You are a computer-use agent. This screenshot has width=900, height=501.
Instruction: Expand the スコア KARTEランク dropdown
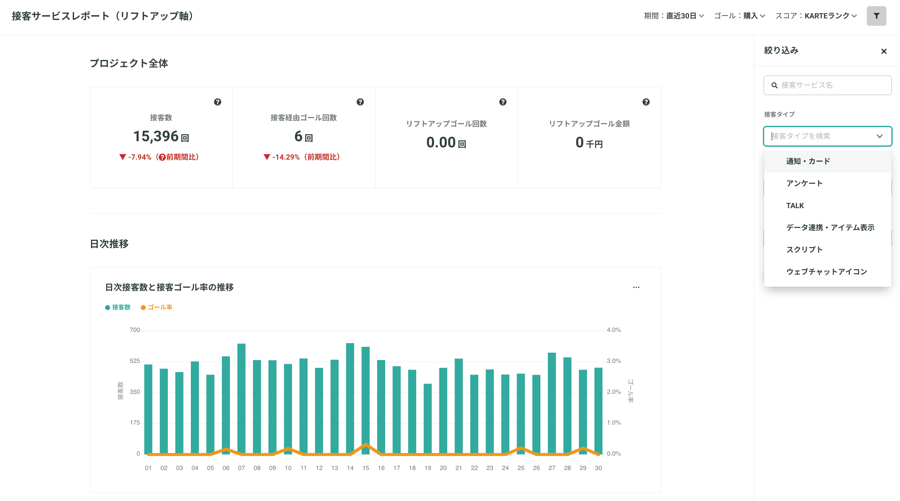[816, 16]
